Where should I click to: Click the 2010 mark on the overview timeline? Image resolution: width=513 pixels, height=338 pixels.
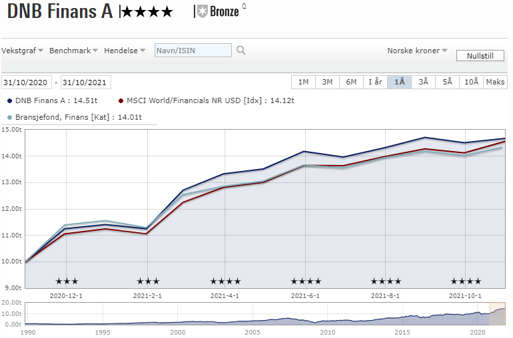(x=328, y=332)
